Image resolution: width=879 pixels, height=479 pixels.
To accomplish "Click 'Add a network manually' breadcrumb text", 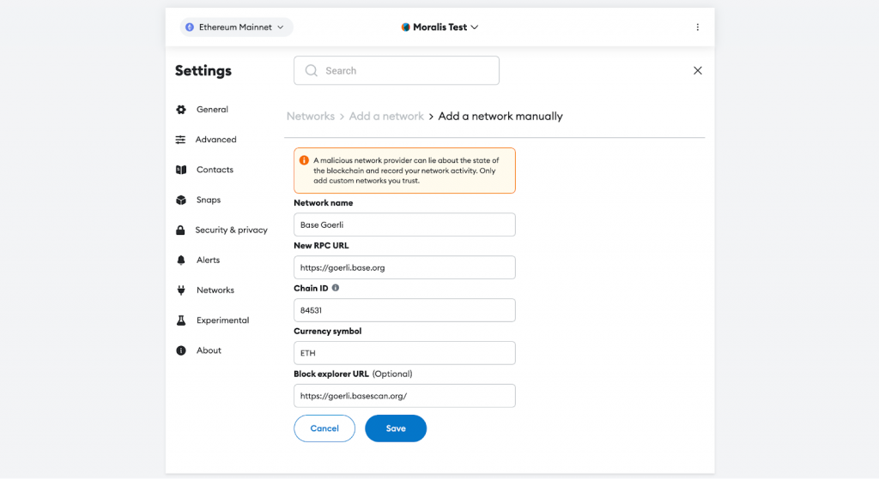I will 500,117.
